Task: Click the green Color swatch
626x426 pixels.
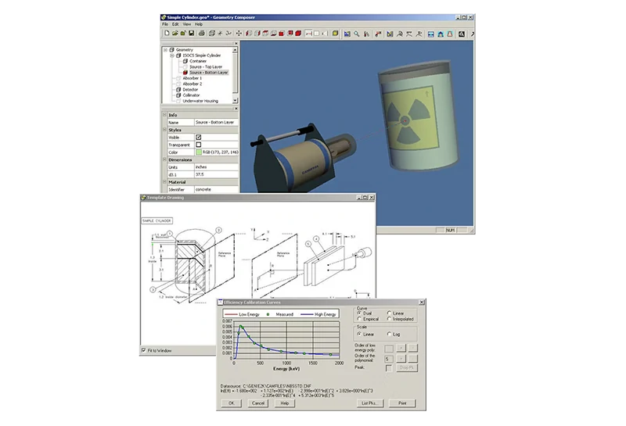Action: click(x=199, y=152)
